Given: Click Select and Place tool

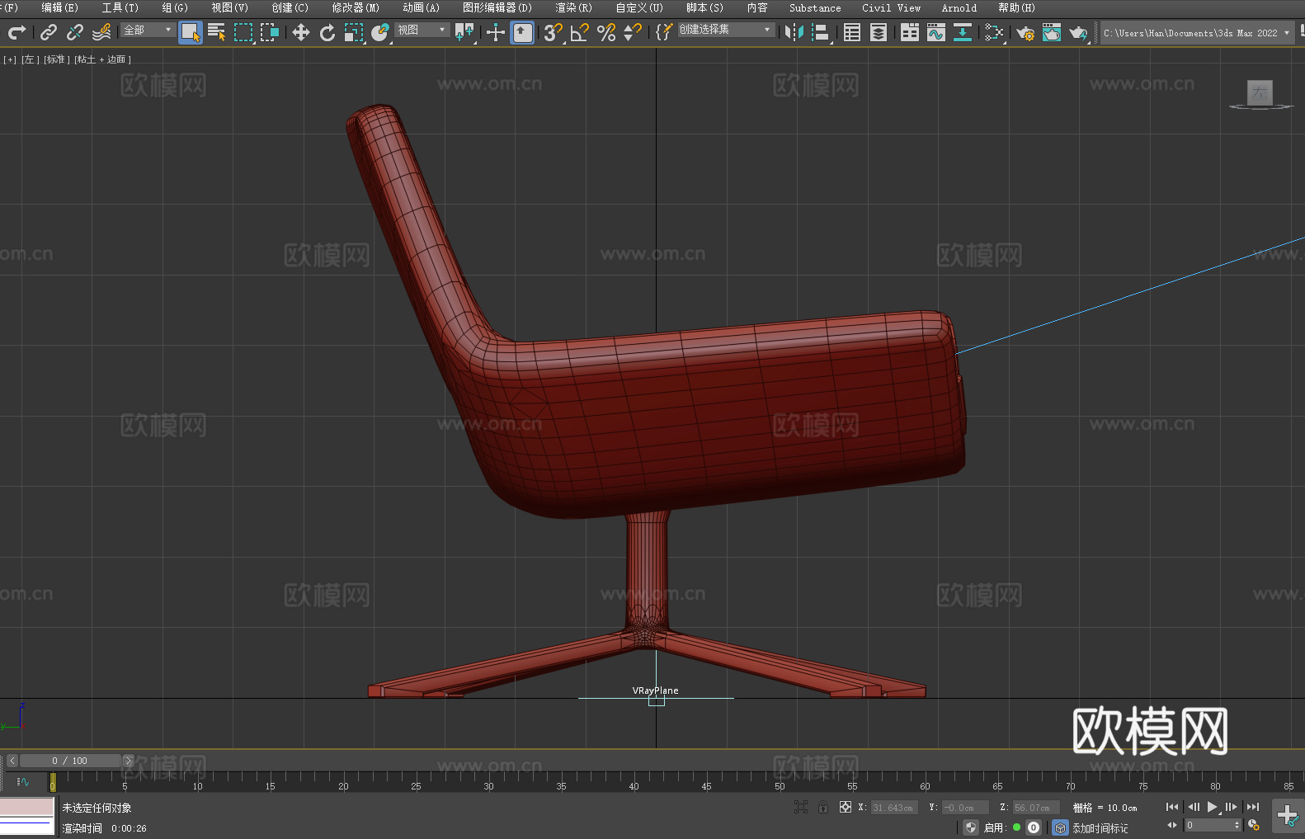Looking at the screenshot, I should 380,32.
